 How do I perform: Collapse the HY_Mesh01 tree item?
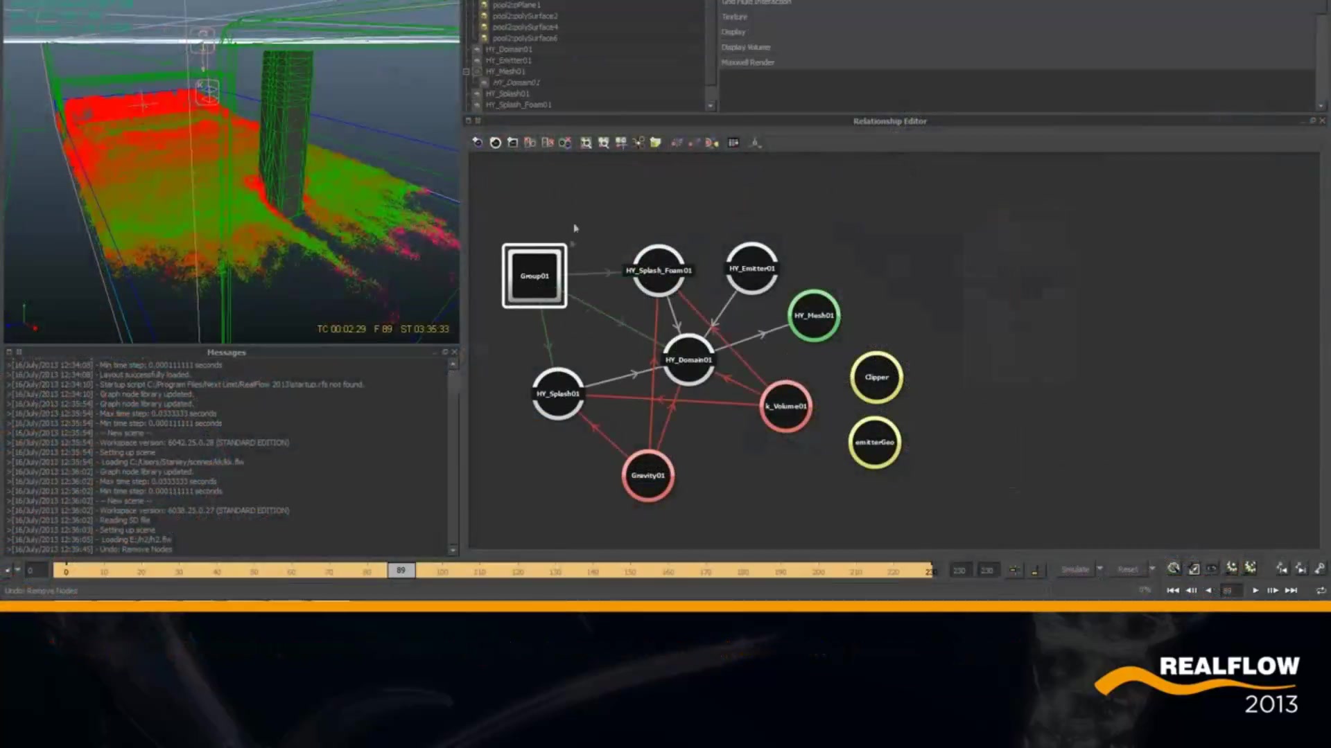[467, 71]
